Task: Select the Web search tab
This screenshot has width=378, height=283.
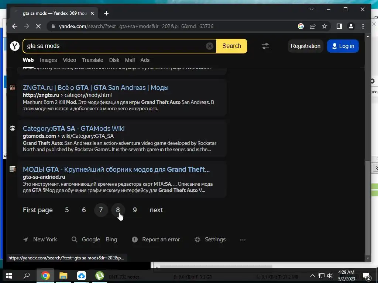Action: click(x=28, y=60)
